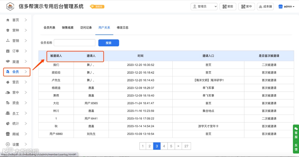Viewport: 299px width, 157px height.
Task: Open the 营前 QR code button
Action: tap(228, 6)
